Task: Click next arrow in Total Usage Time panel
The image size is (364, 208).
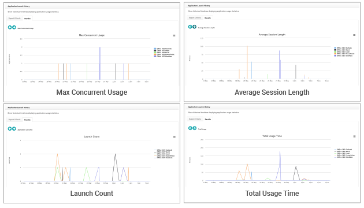Action: 195,128
